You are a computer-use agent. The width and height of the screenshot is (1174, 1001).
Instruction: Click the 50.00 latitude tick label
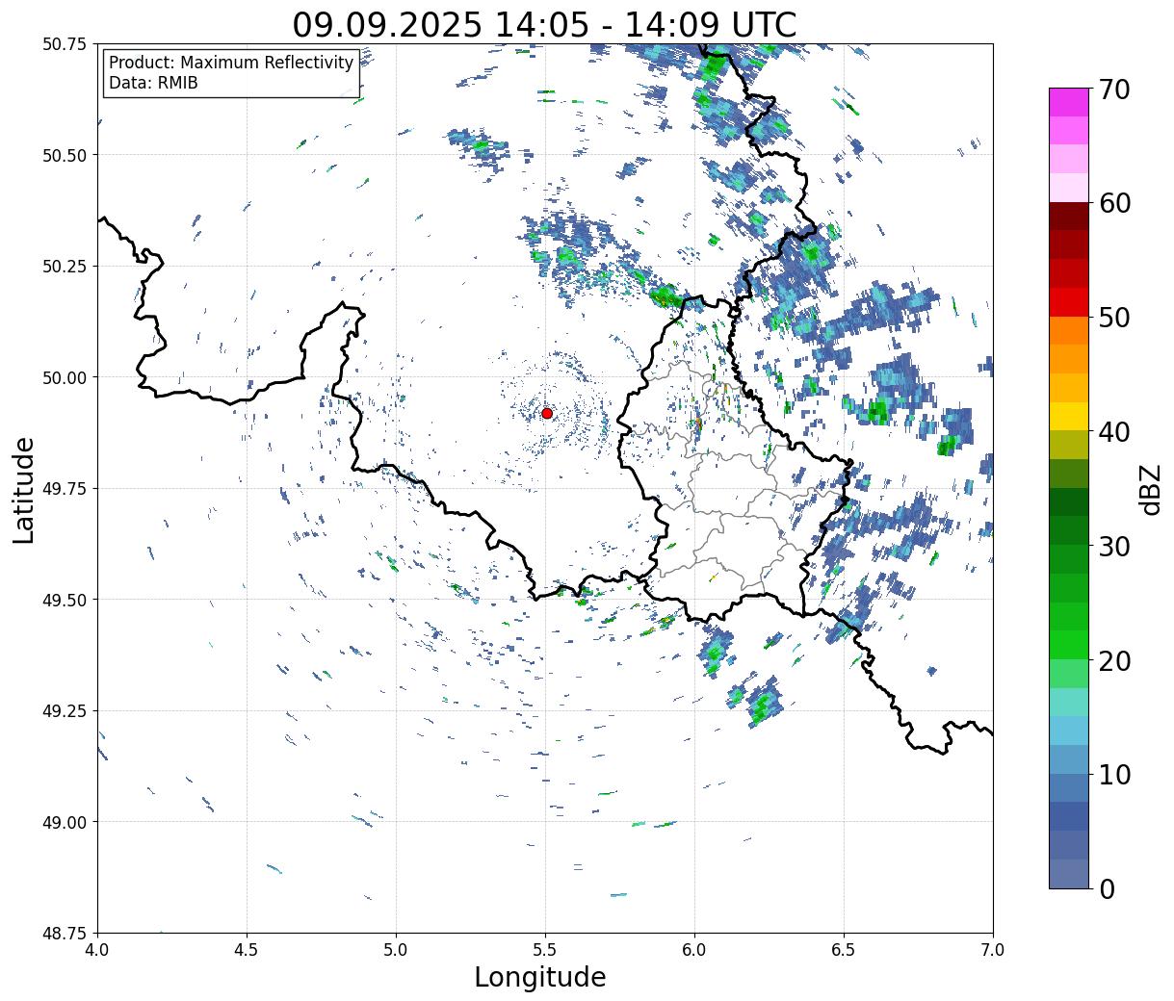click(65, 377)
